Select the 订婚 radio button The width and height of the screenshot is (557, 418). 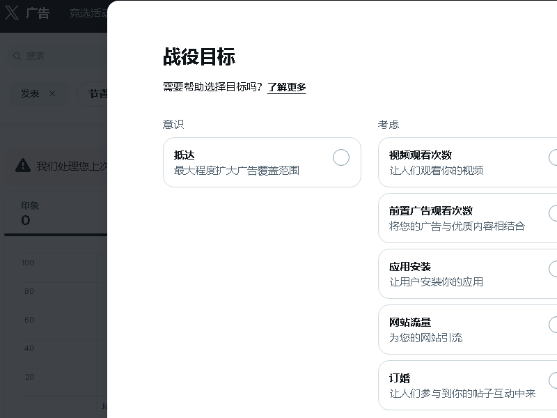554,382
